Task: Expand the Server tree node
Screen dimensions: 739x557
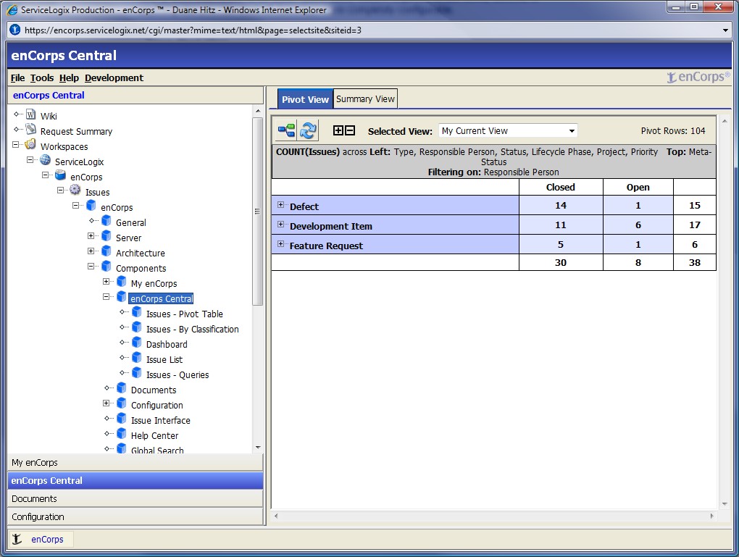Action: pyautogui.click(x=91, y=235)
